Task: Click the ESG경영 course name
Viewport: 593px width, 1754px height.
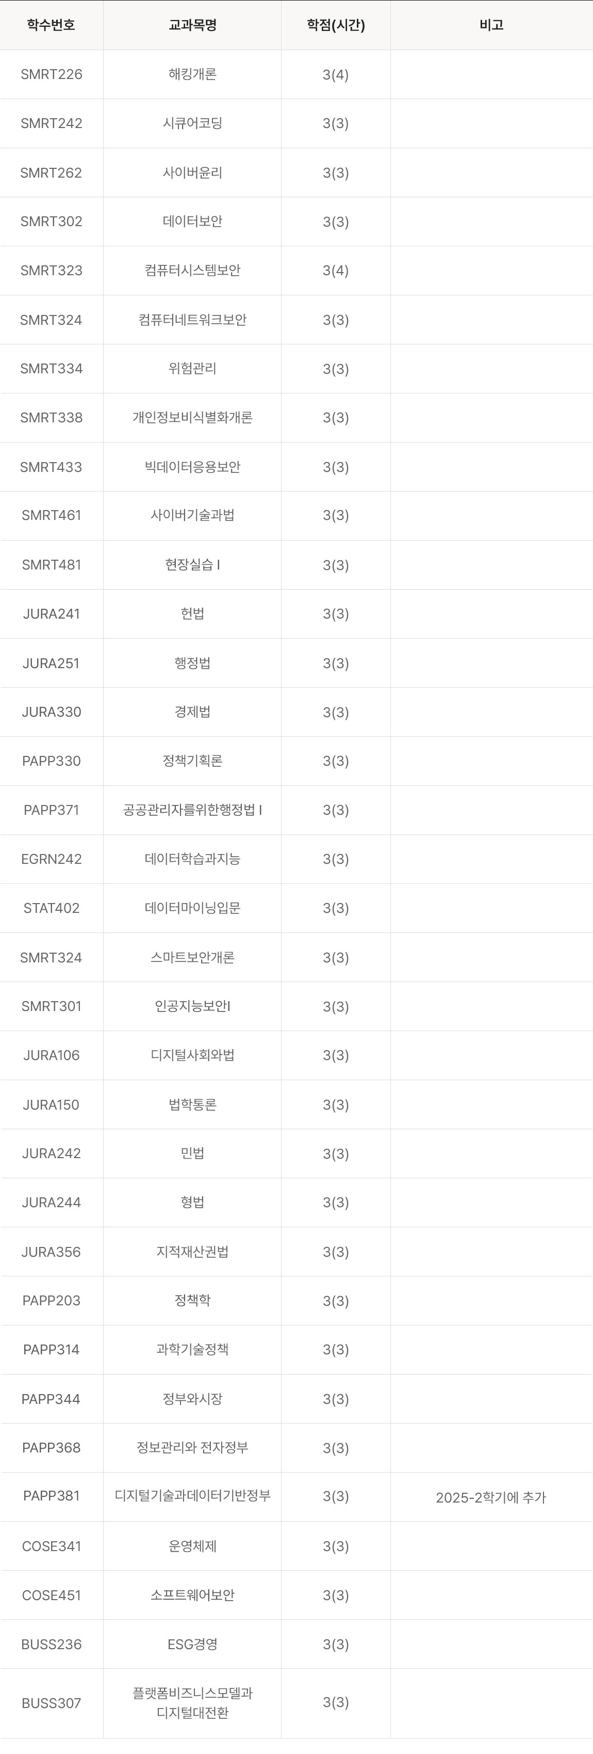Action: tap(192, 1645)
